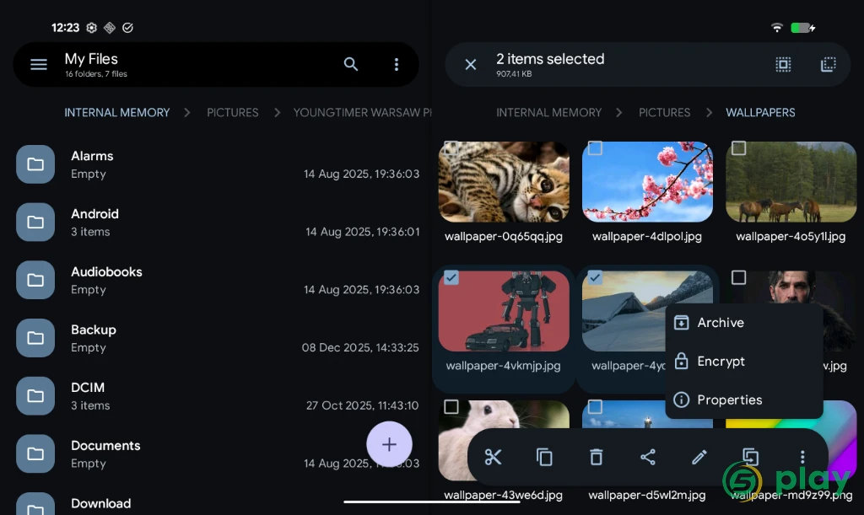
Task: Delete selected files with trash icon
Action: 597,457
